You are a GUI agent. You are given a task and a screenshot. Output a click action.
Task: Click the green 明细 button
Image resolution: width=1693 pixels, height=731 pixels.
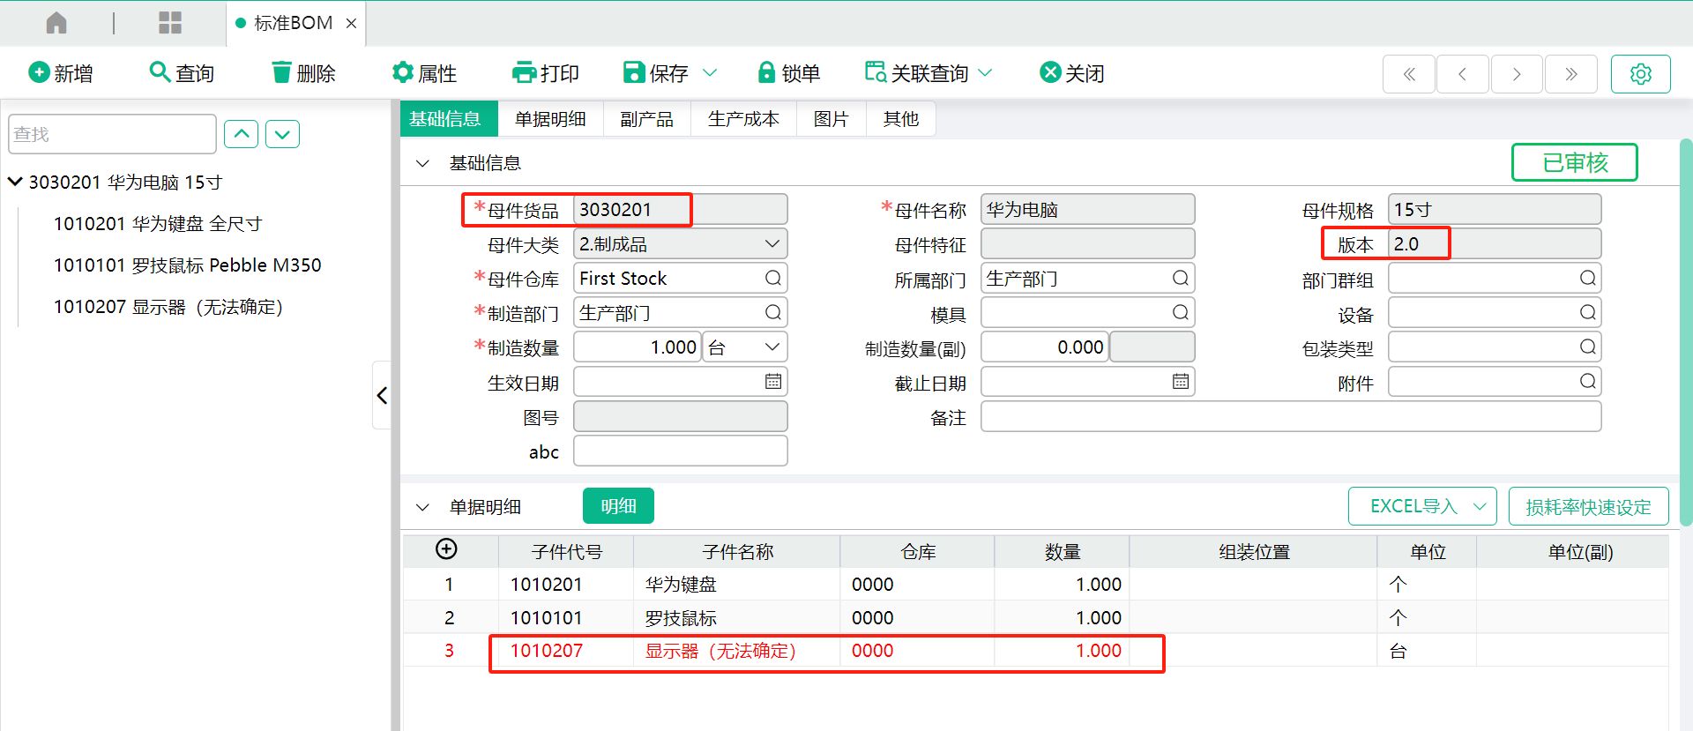(x=618, y=506)
